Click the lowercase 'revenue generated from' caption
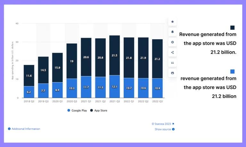 pyautogui.click(x=208, y=78)
